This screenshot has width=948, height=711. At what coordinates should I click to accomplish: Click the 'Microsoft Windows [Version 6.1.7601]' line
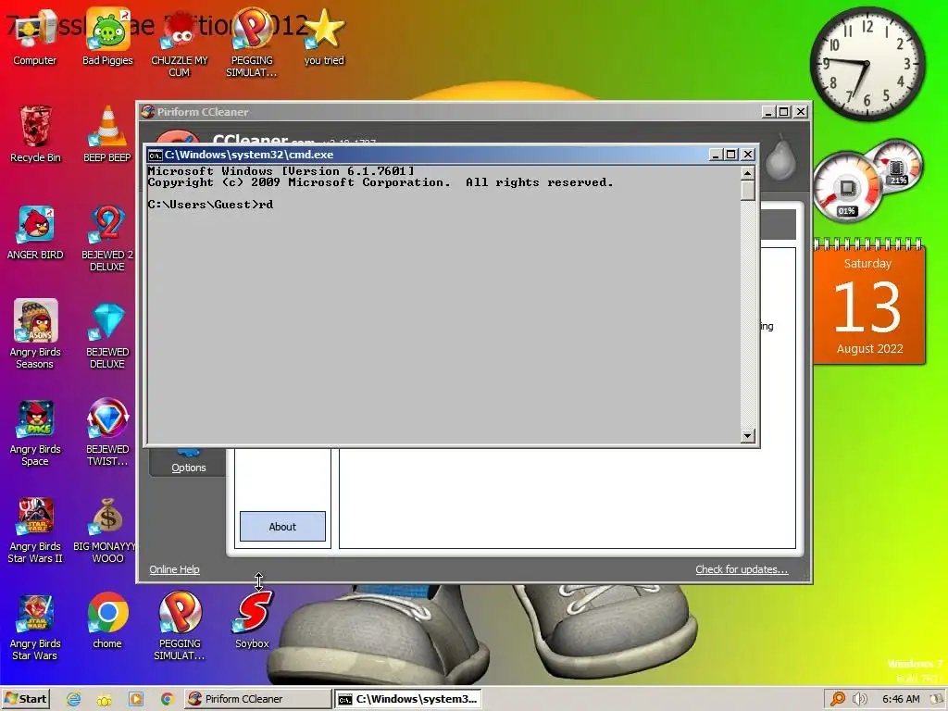pos(281,171)
